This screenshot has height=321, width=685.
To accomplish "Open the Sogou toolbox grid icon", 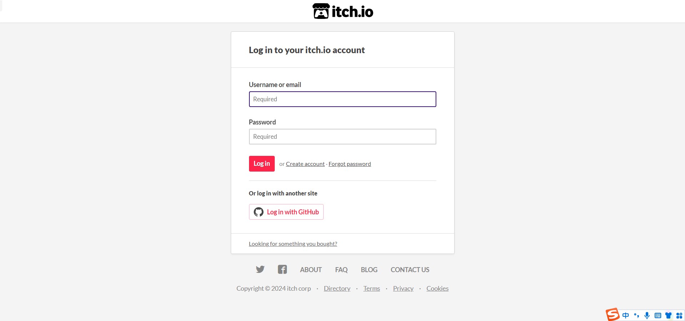I will [679, 315].
